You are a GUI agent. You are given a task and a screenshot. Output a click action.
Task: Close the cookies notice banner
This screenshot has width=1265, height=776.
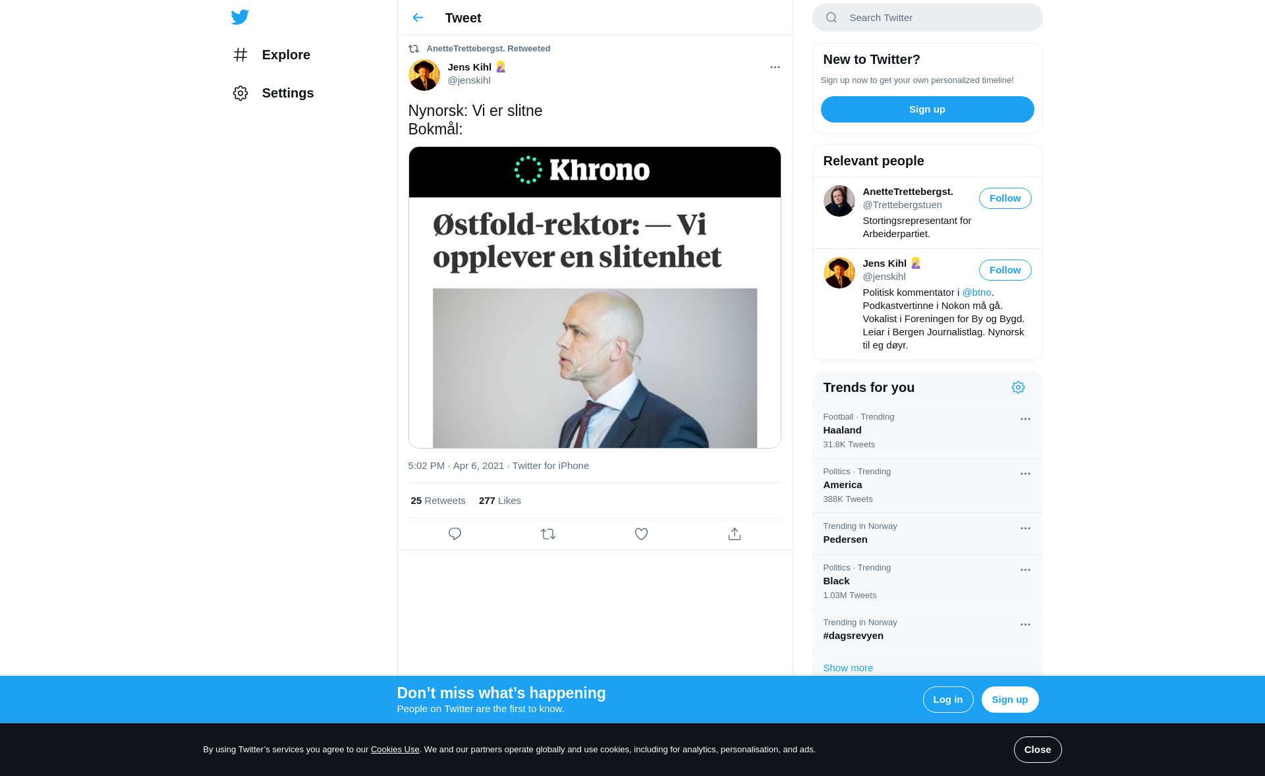pos(1037,750)
